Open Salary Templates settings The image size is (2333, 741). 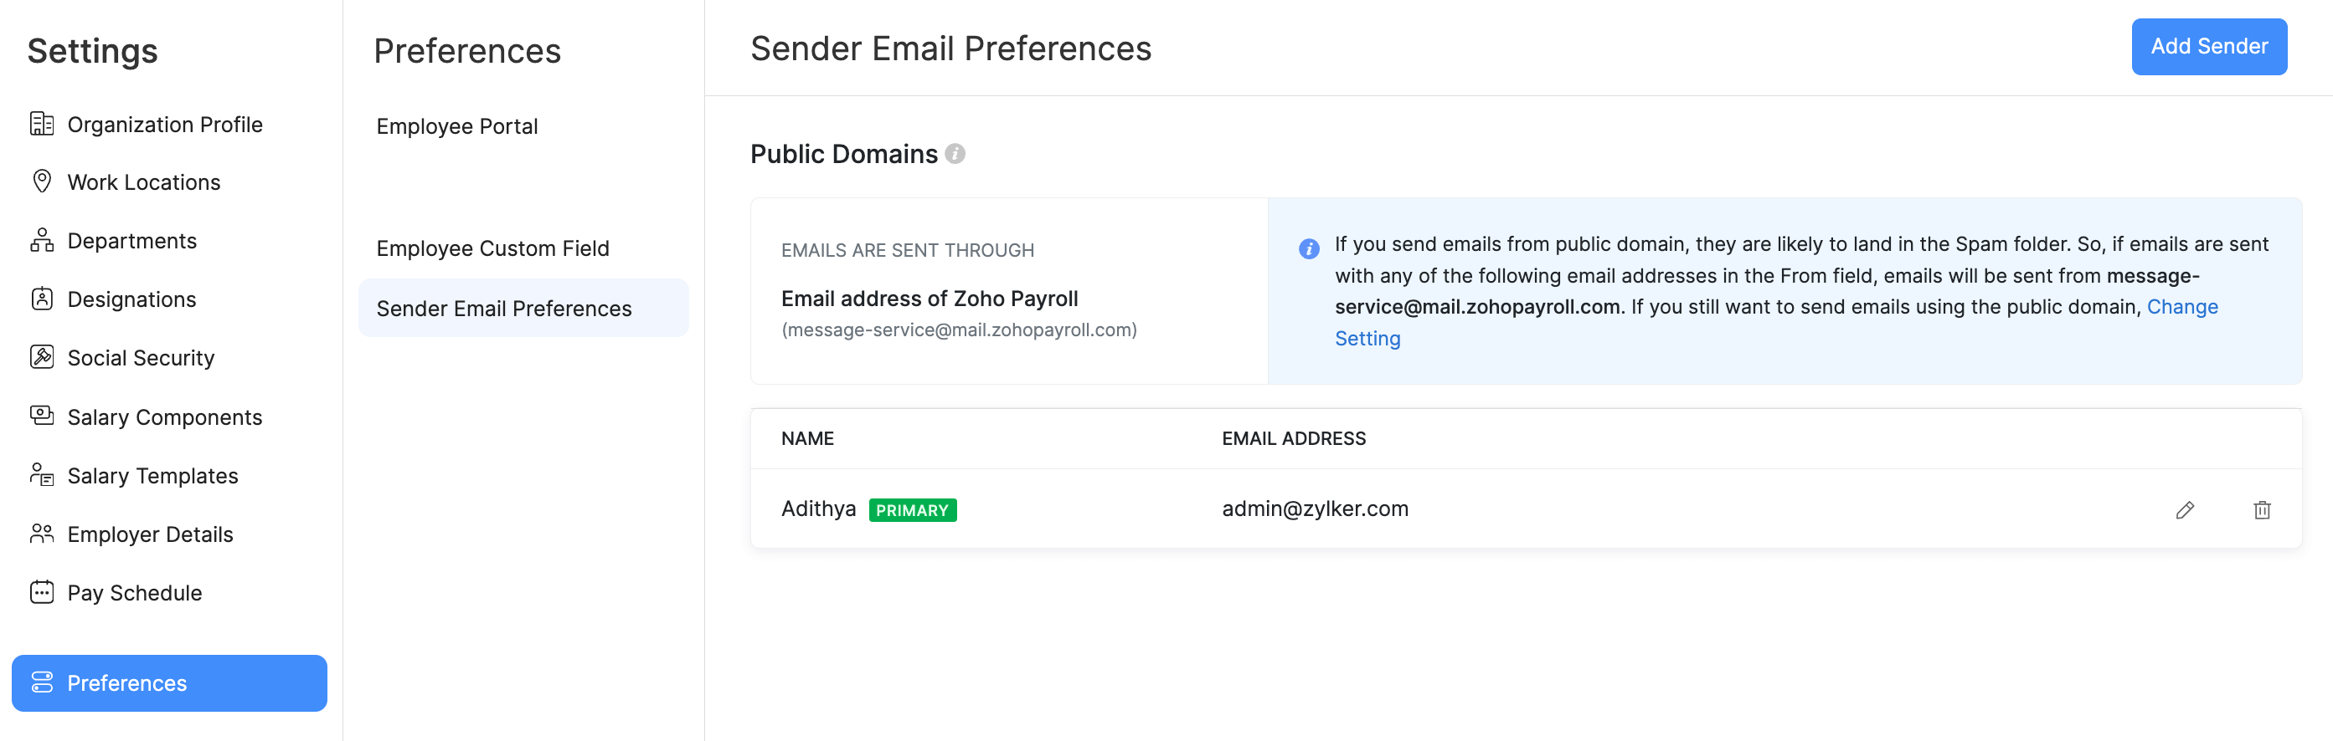[152, 476]
